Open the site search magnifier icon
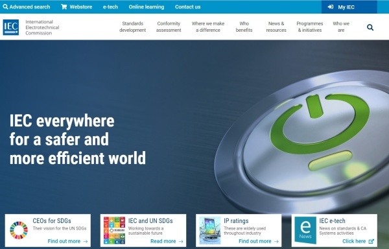Image resolution: width=389 pixels, height=249 pixels. click(x=370, y=27)
